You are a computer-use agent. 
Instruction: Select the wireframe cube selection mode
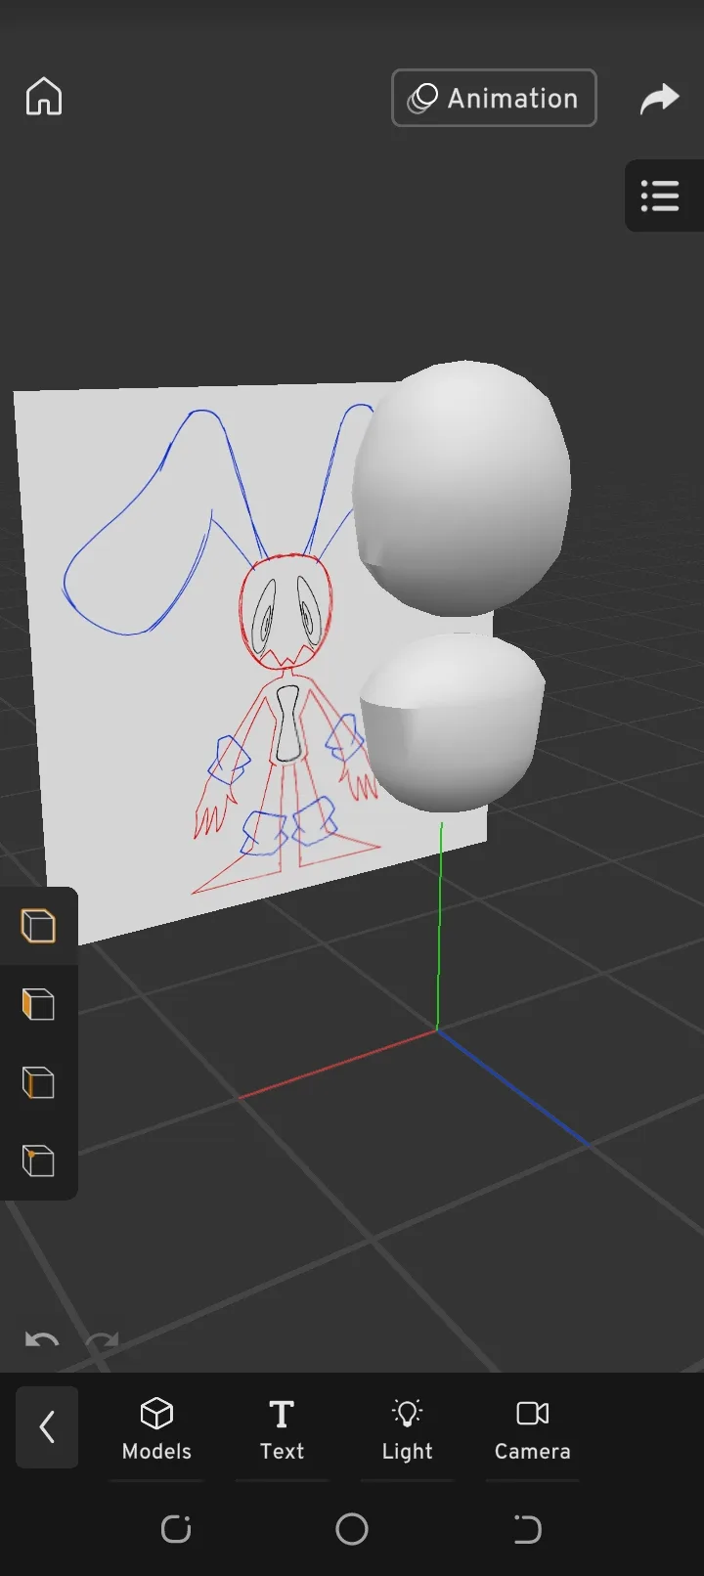pos(38,926)
